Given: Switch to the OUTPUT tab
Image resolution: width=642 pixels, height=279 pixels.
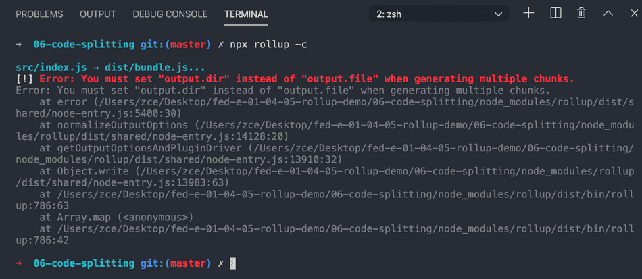Looking at the screenshot, I should [98, 14].
